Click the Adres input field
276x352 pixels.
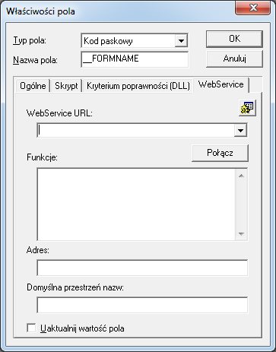[x=142, y=268]
